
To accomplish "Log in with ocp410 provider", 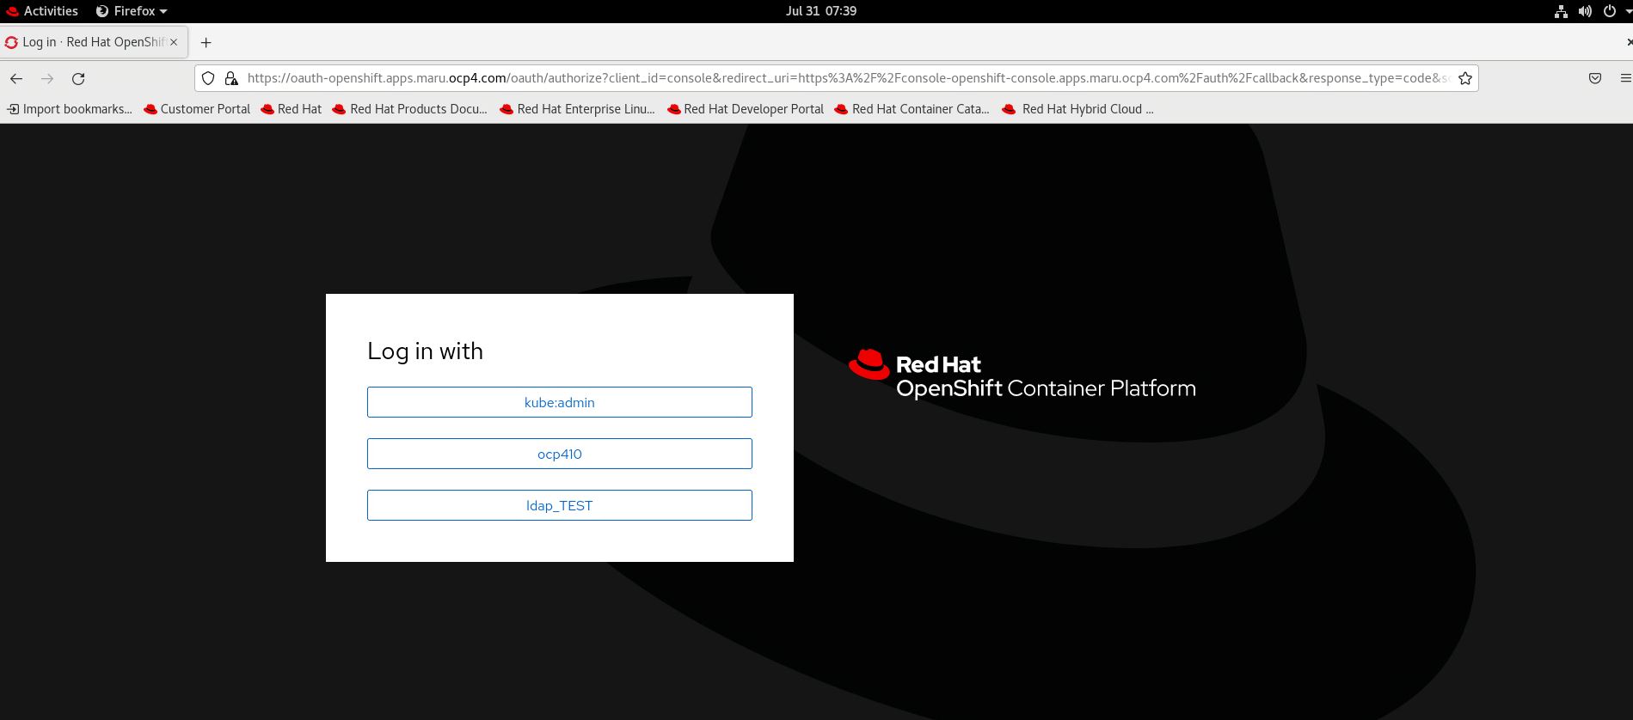I will 560,454.
